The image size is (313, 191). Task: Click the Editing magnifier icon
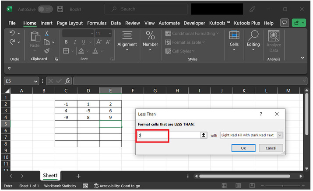pos(253,35)
